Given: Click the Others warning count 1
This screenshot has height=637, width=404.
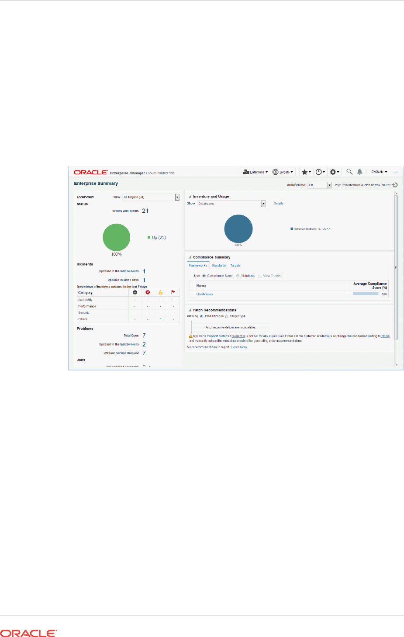Looking at the screenshot, I should coord(161,319).
